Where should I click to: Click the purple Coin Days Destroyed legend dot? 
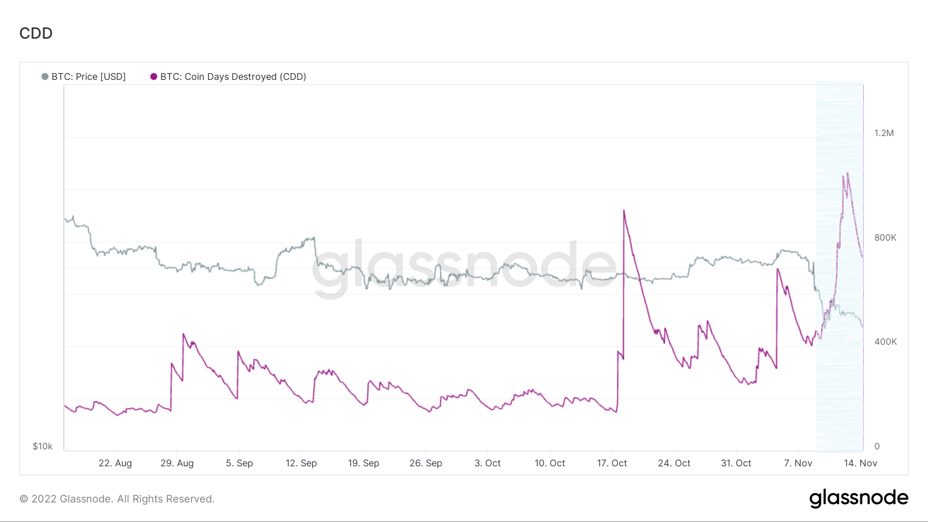click(x=154, y=77)
